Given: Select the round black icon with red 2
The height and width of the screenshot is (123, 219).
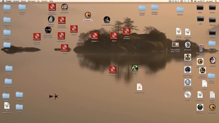Looking at the screenshot, I should (x=48, y=30).
